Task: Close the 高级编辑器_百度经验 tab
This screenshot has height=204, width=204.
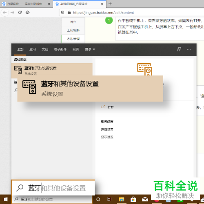Action: click(102, 4)
